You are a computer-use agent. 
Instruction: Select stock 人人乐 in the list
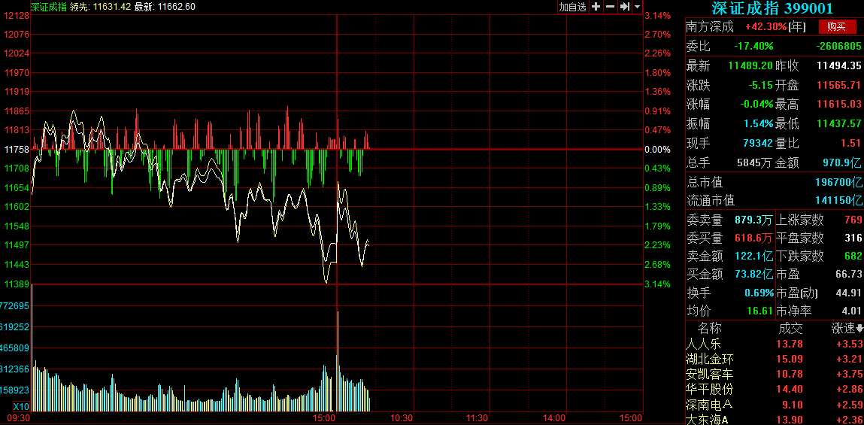704,344
